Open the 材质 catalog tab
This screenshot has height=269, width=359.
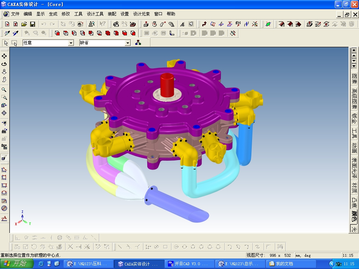point(354,188)
